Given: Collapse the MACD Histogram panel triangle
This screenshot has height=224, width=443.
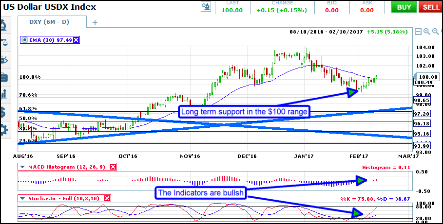Looking at the screenshot, I should point(22,167).
